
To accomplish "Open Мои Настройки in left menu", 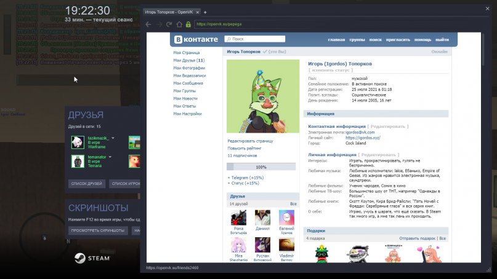I will pos(187,114).
